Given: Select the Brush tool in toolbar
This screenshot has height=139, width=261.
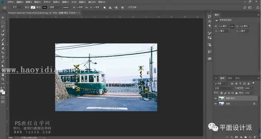Looking at the screenshot, I should coord(3,40).
